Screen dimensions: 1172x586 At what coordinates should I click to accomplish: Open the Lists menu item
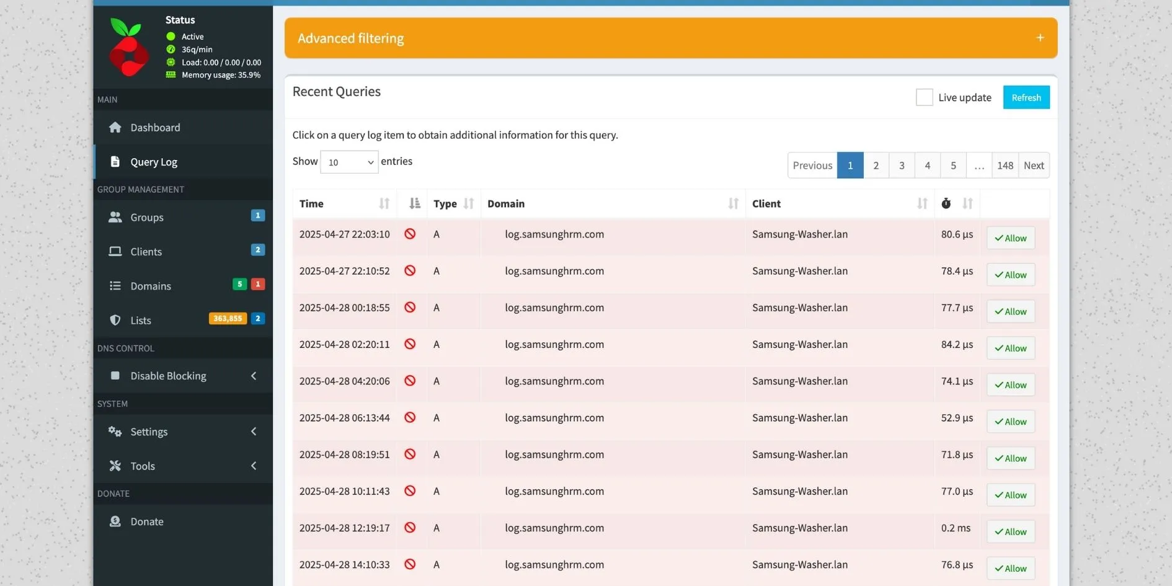[183, 320]
